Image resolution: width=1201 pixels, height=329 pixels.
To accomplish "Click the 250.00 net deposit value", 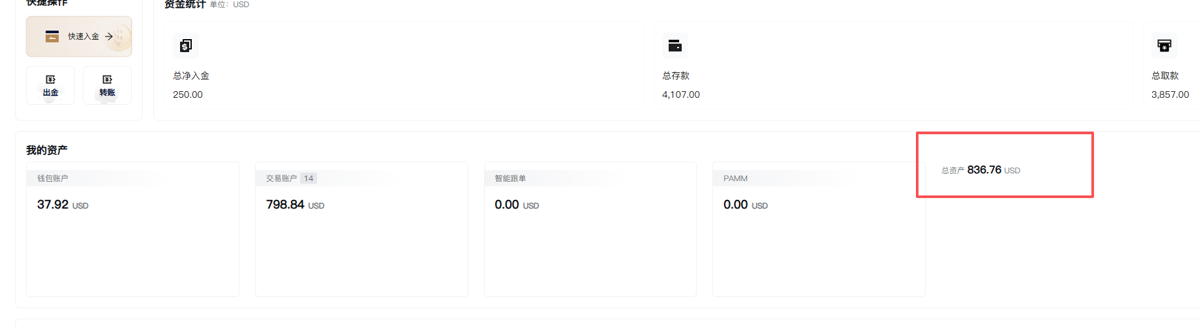I will (x=188, y=94).
